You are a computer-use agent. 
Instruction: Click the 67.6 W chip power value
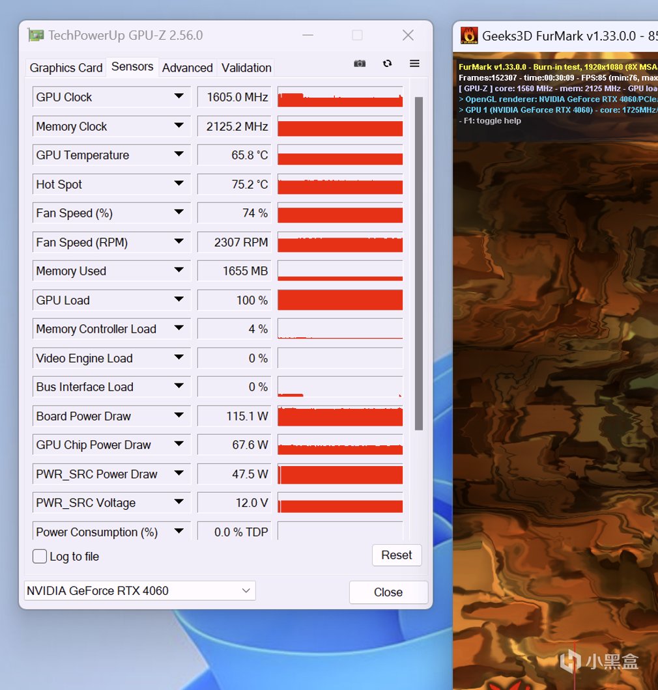coord(235,445)
